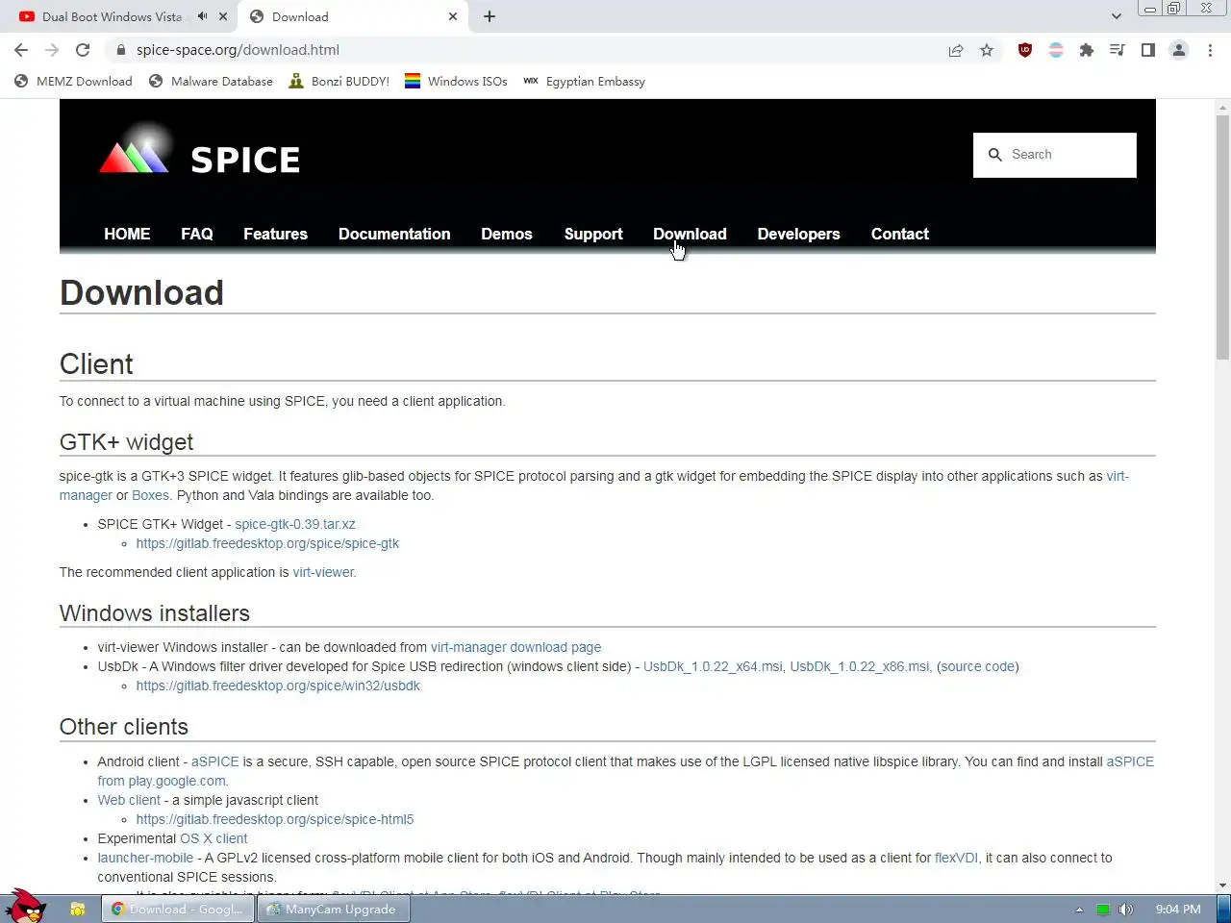Open the OS X client link
This screenshot has width=1231, height=923.
pos(214,838)
